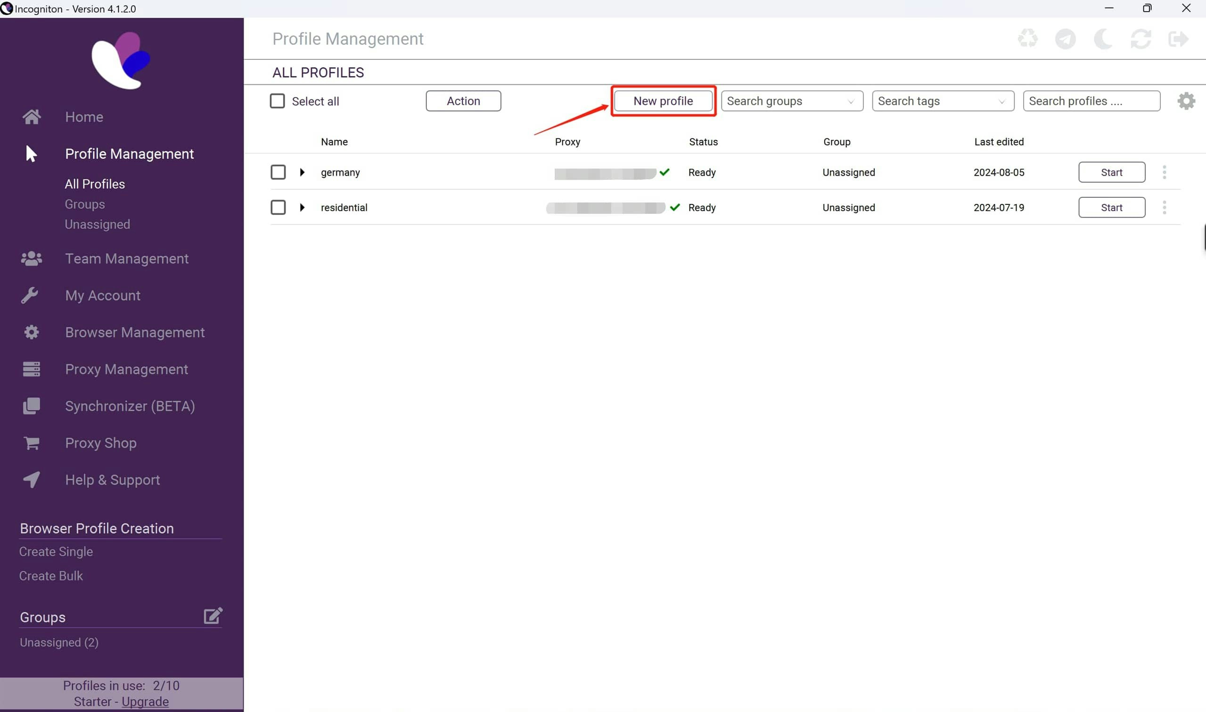The image size is (1206, 712).
Task: Click the Upgrade link
Action: (x=145, y=702)
